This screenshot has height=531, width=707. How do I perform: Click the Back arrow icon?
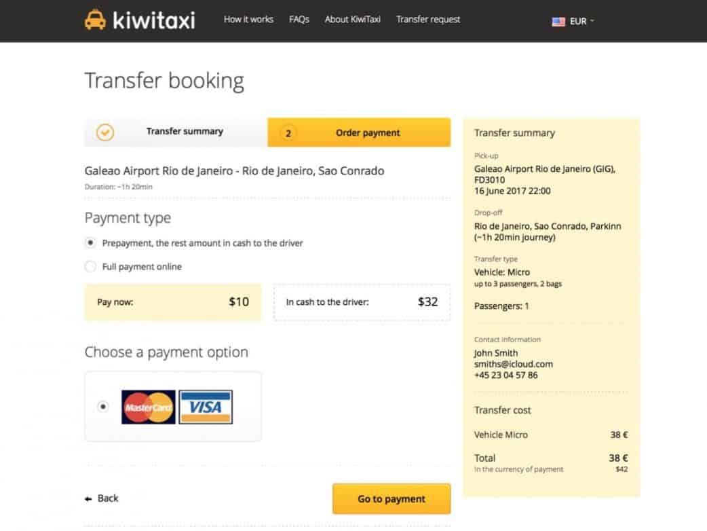click(88, 499)
